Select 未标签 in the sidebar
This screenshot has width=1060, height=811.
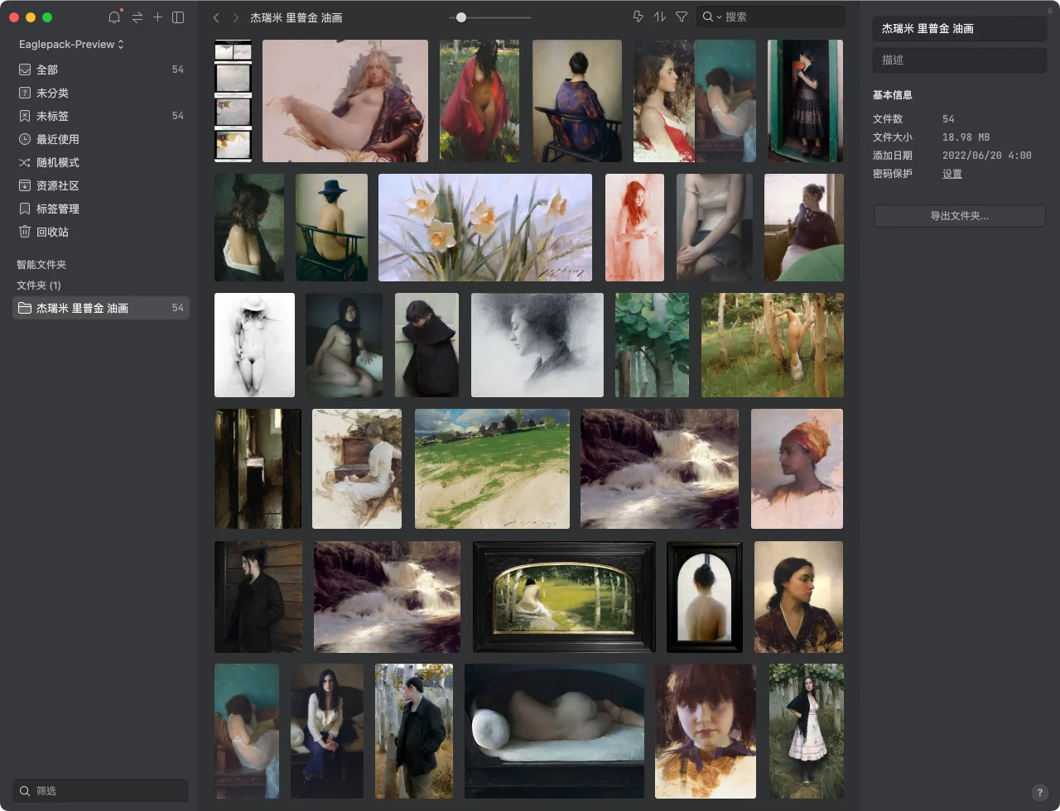[101, 116]
